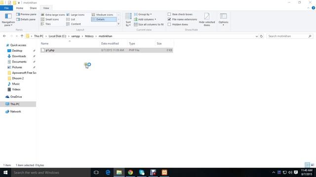Open the File menu tab
This screenshot has width=316, height=177.
(x=6, y=8)
